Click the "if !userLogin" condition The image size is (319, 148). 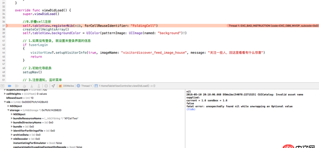[x=35, y=45]
